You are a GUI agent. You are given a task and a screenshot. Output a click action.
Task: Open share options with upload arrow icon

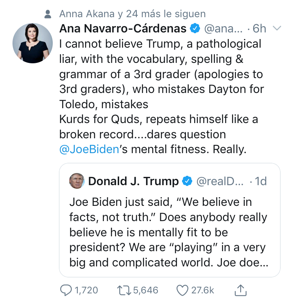(x=240, y=290)
